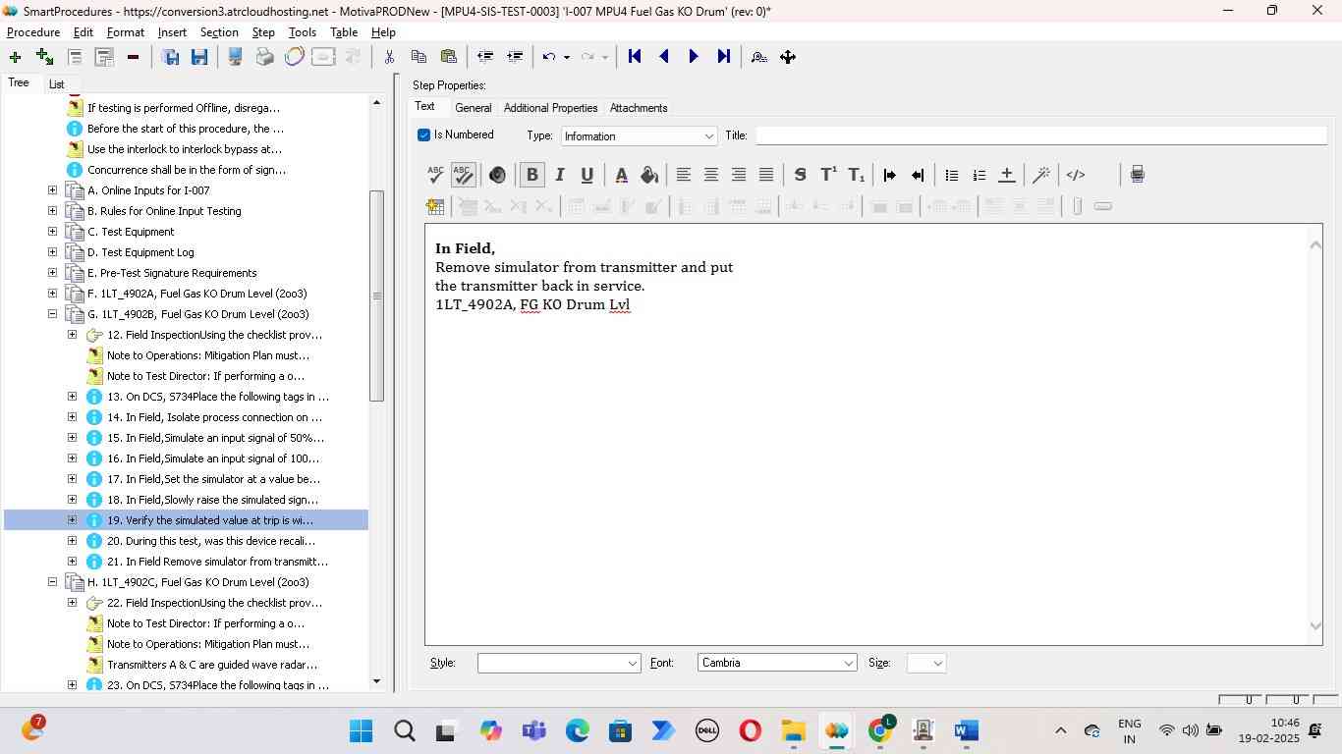Jump to last step with skip-forward arrow
The height and width of the screenshot is (754, 1342).
pyautogui.click(x=724, y=57)
